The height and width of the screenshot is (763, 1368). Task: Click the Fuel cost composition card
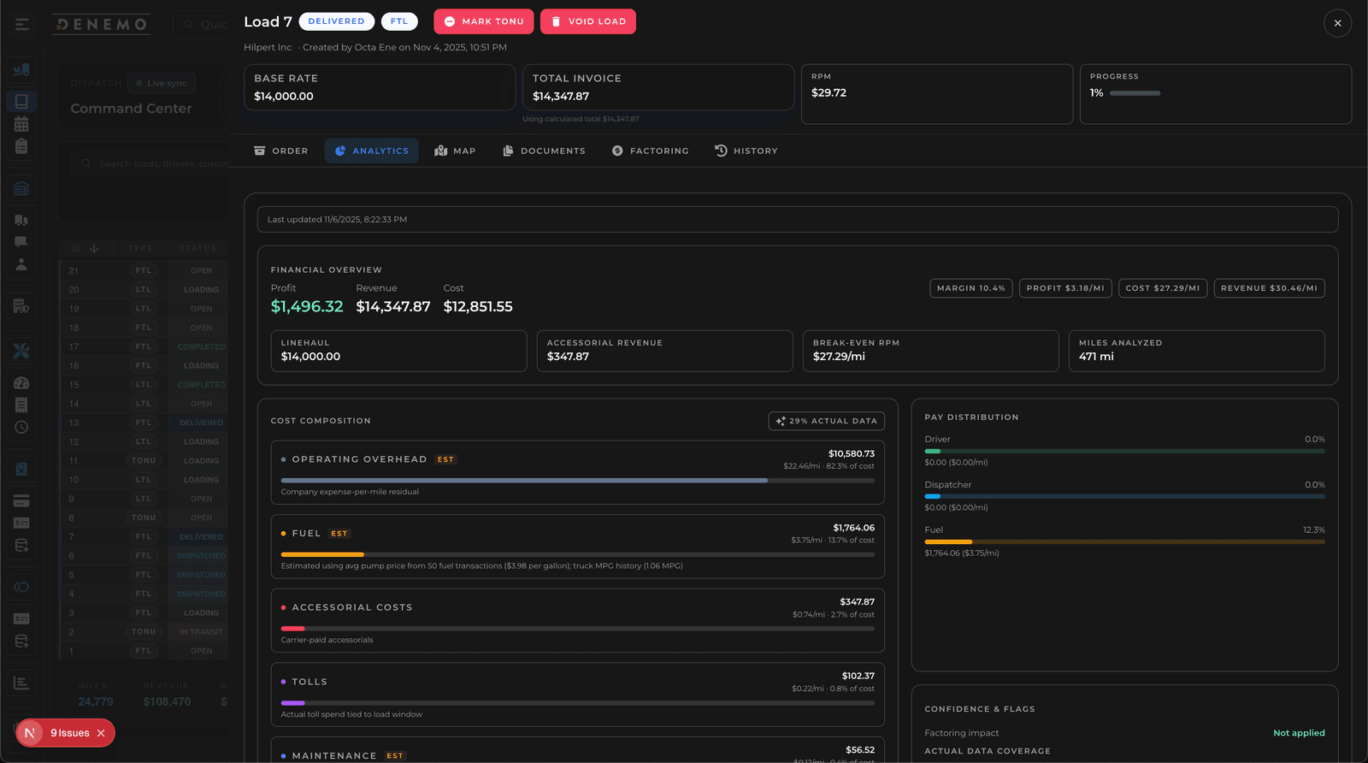(x=578, y=547)
